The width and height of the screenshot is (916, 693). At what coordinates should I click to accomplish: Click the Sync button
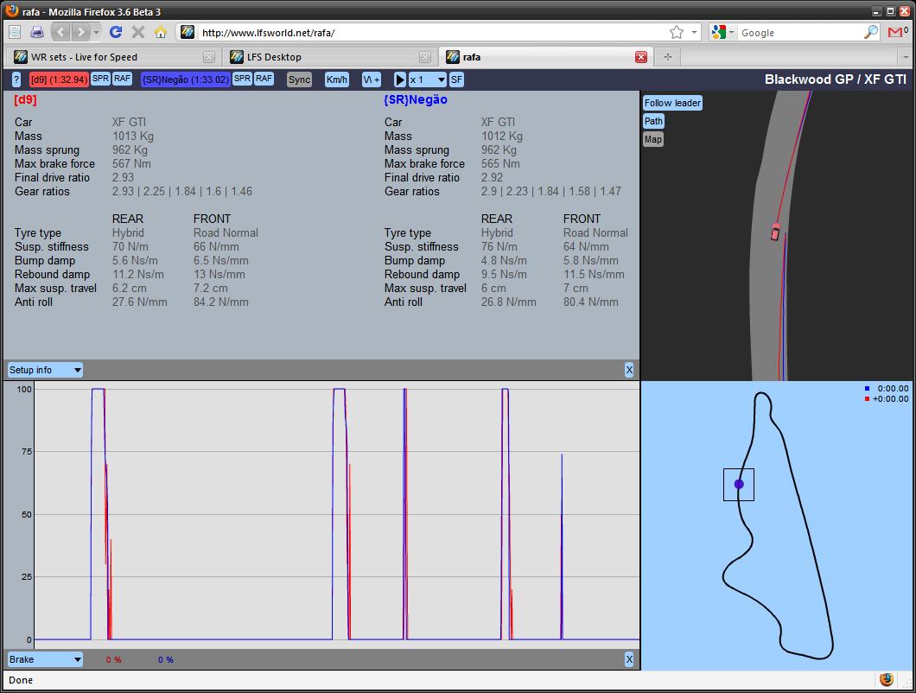299,79
